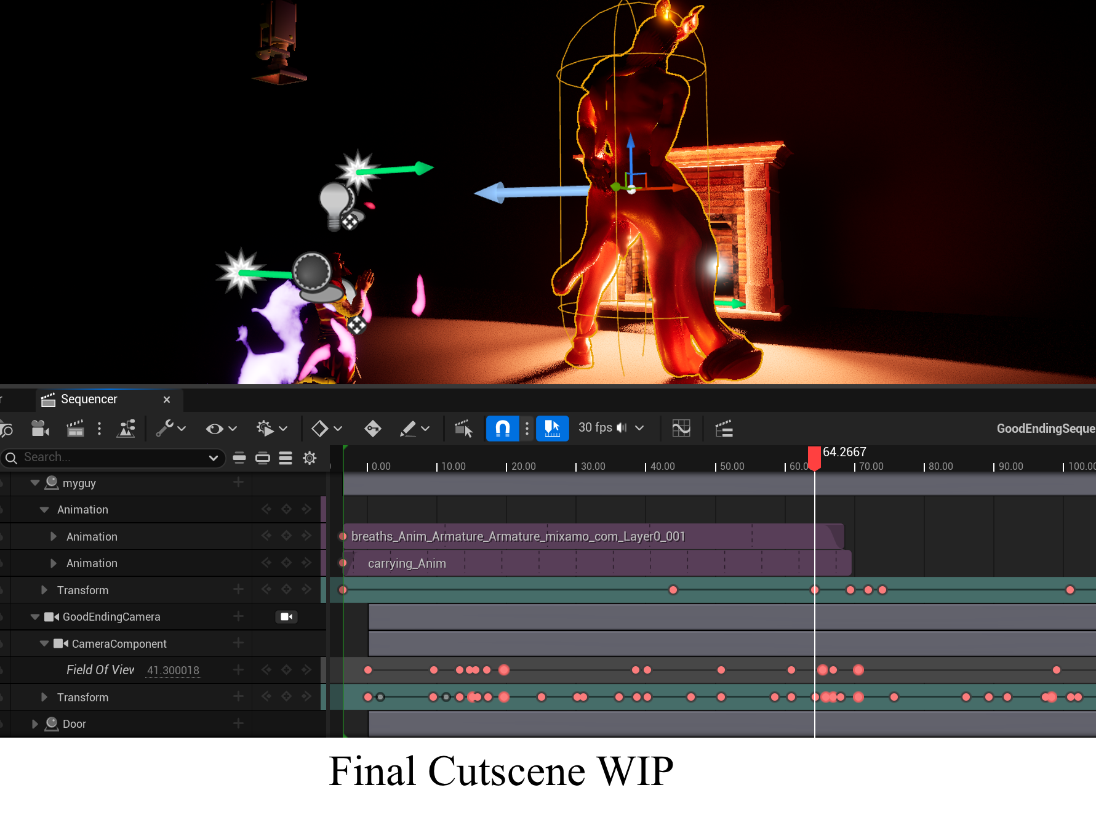Click the camera create icon in toolbar
1096x838 pixels.
pyautogui.click(x=40, y=429)
